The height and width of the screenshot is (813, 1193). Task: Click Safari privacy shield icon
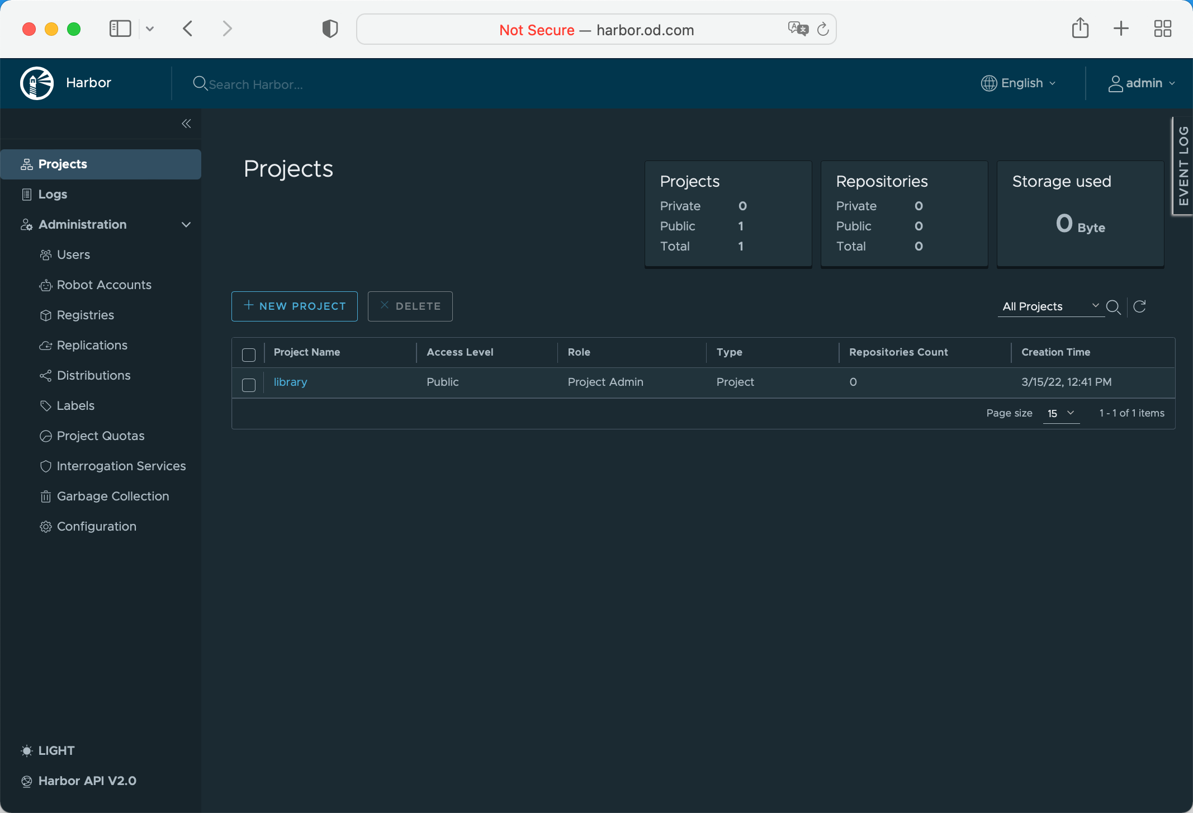(330, 29)
